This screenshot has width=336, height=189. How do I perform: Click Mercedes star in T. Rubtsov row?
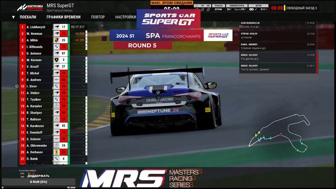56,119
